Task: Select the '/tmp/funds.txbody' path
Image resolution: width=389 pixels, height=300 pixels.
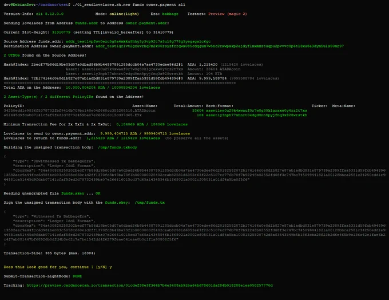Action: click(x=117, y=148)
